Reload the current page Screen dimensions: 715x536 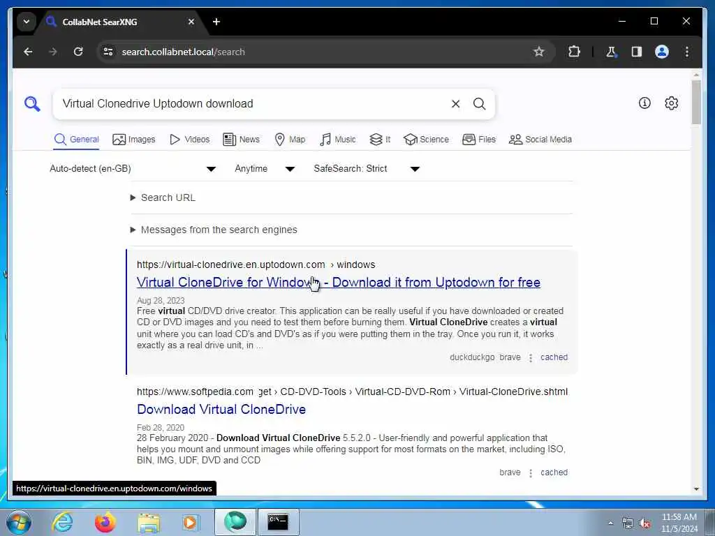coord(78,52)
